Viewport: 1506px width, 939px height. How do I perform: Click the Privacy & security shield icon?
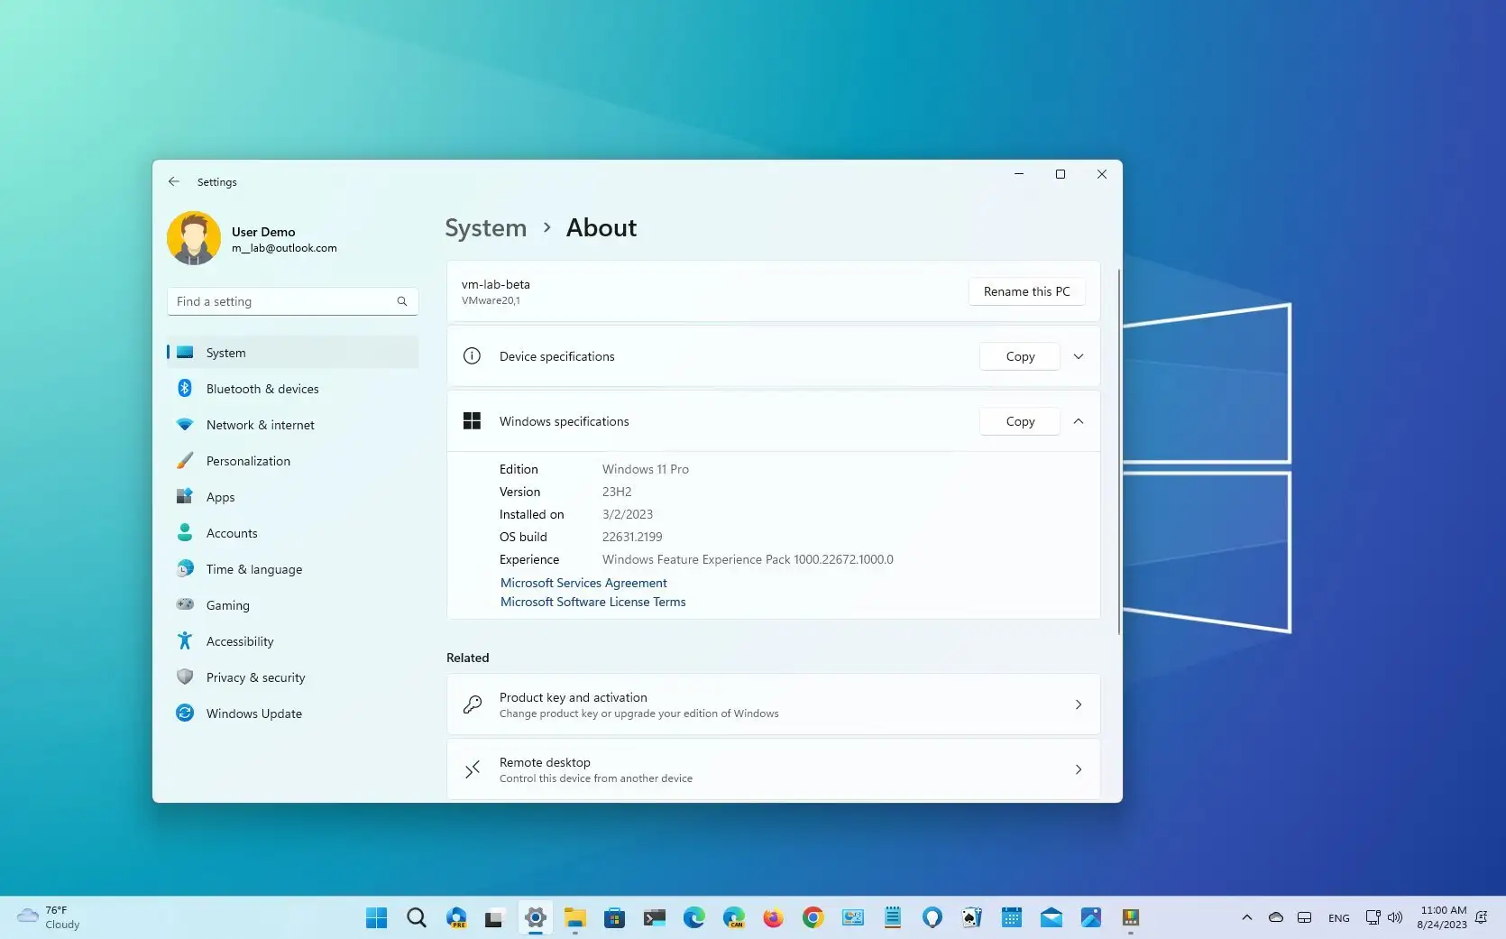coord(185,677)
